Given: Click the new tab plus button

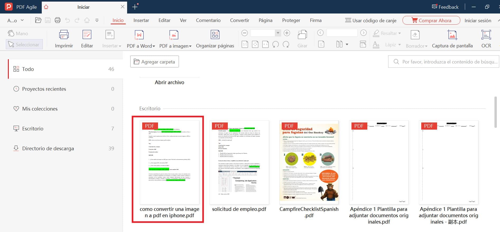Looking at the screenshot, I should [135, 7].
